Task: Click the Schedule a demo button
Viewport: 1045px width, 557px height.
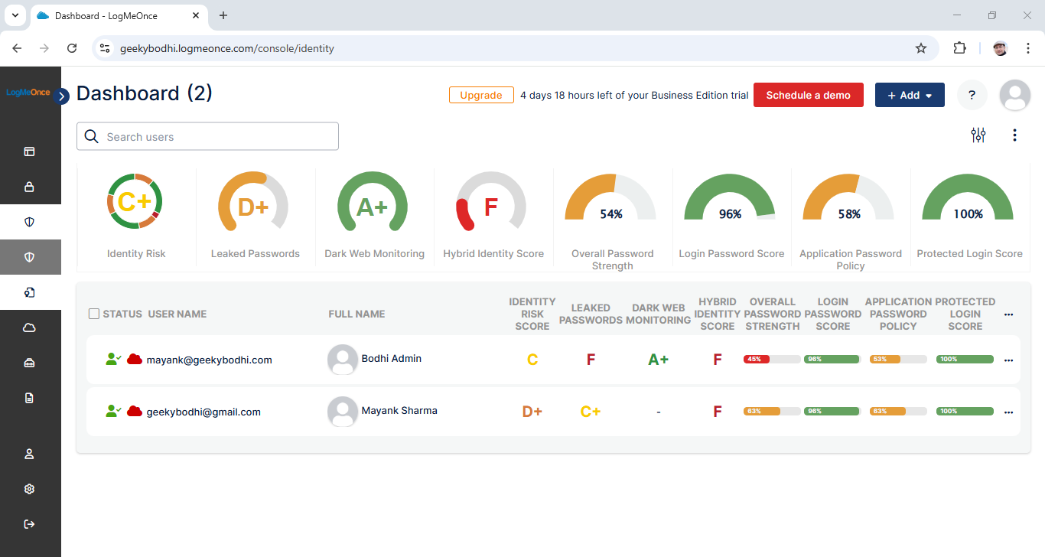Action: click(x=808, y=95)
